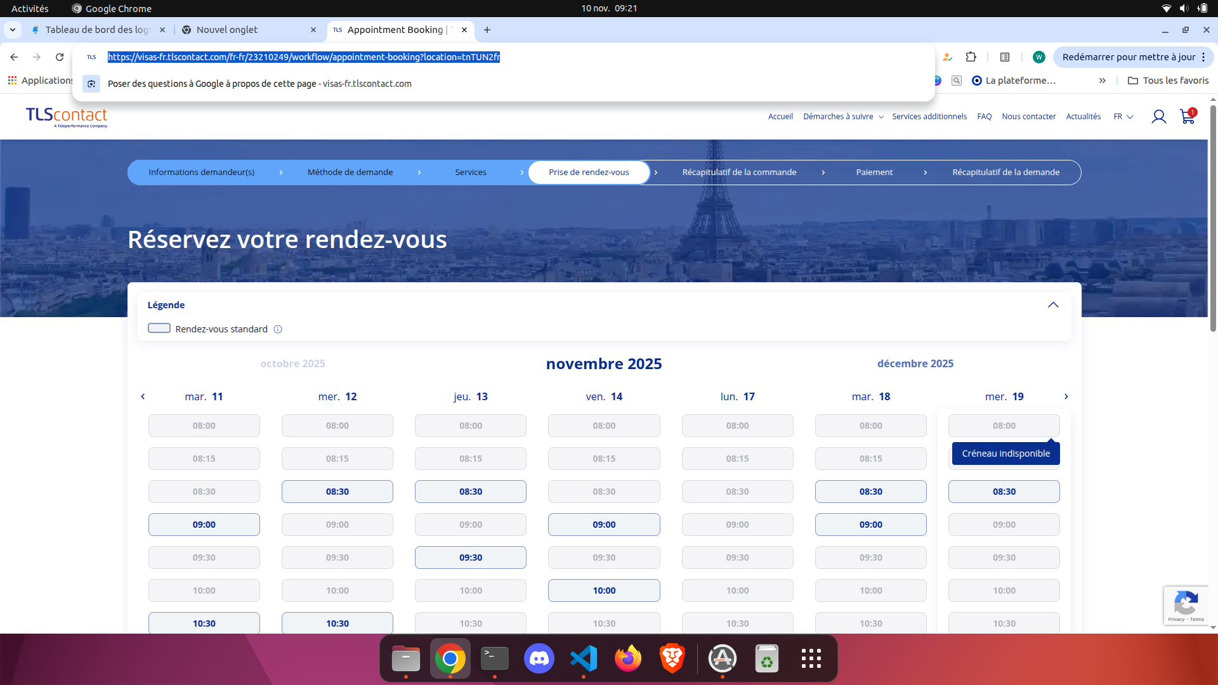Image resolution: width=1218 pixels, height=685 pixels.
Task: Expand the Démarches à suivre menu
Action: click(843, 117)
